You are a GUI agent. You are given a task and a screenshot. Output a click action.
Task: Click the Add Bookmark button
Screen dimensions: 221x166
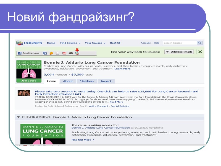(x=179, y=52)
